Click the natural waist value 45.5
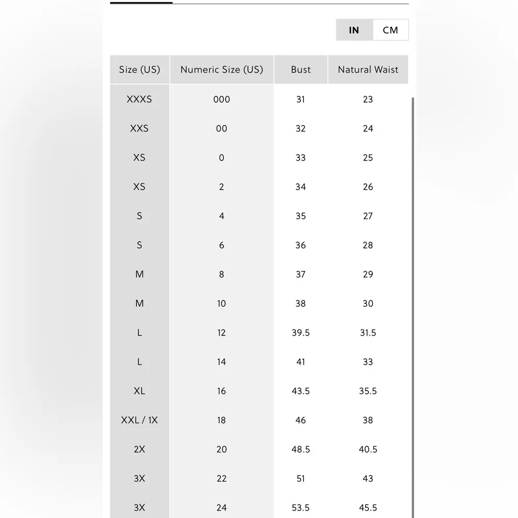This screenshot has height=518, width=518. [368, 508]
